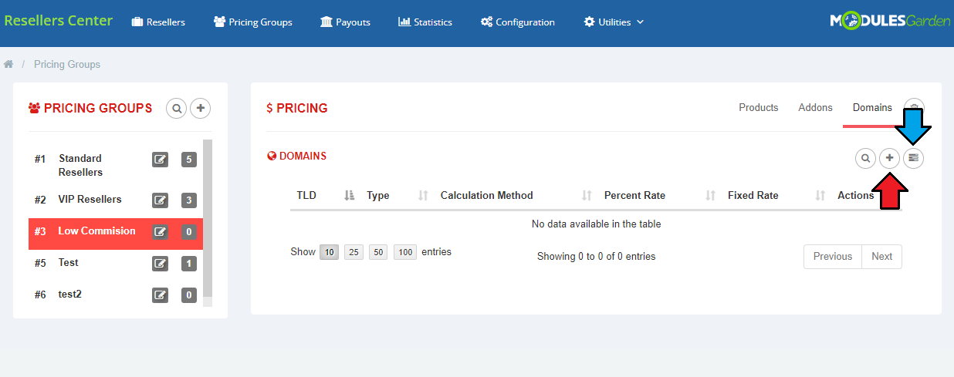Sort table by Fixed Rate

coord(776,195)
